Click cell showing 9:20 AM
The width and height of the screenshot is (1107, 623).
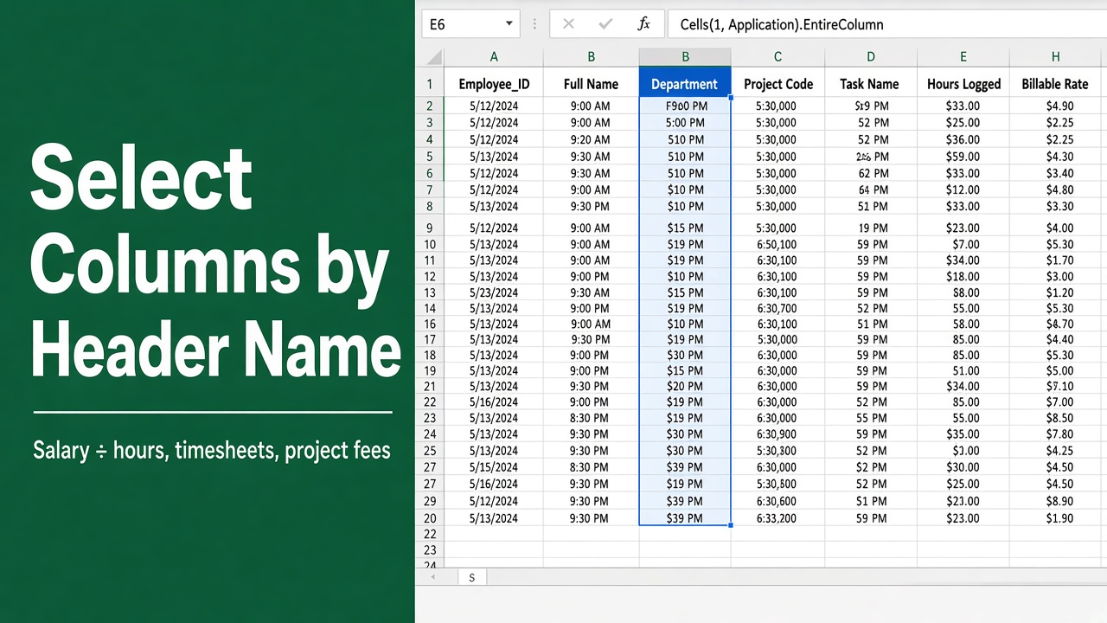coord(591,139)
